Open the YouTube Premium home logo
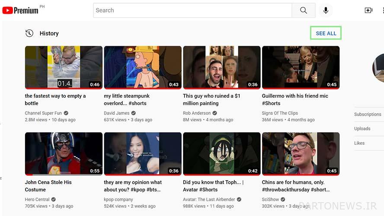The height and width of the screenshot is (216, 384). tap(20, 10)
